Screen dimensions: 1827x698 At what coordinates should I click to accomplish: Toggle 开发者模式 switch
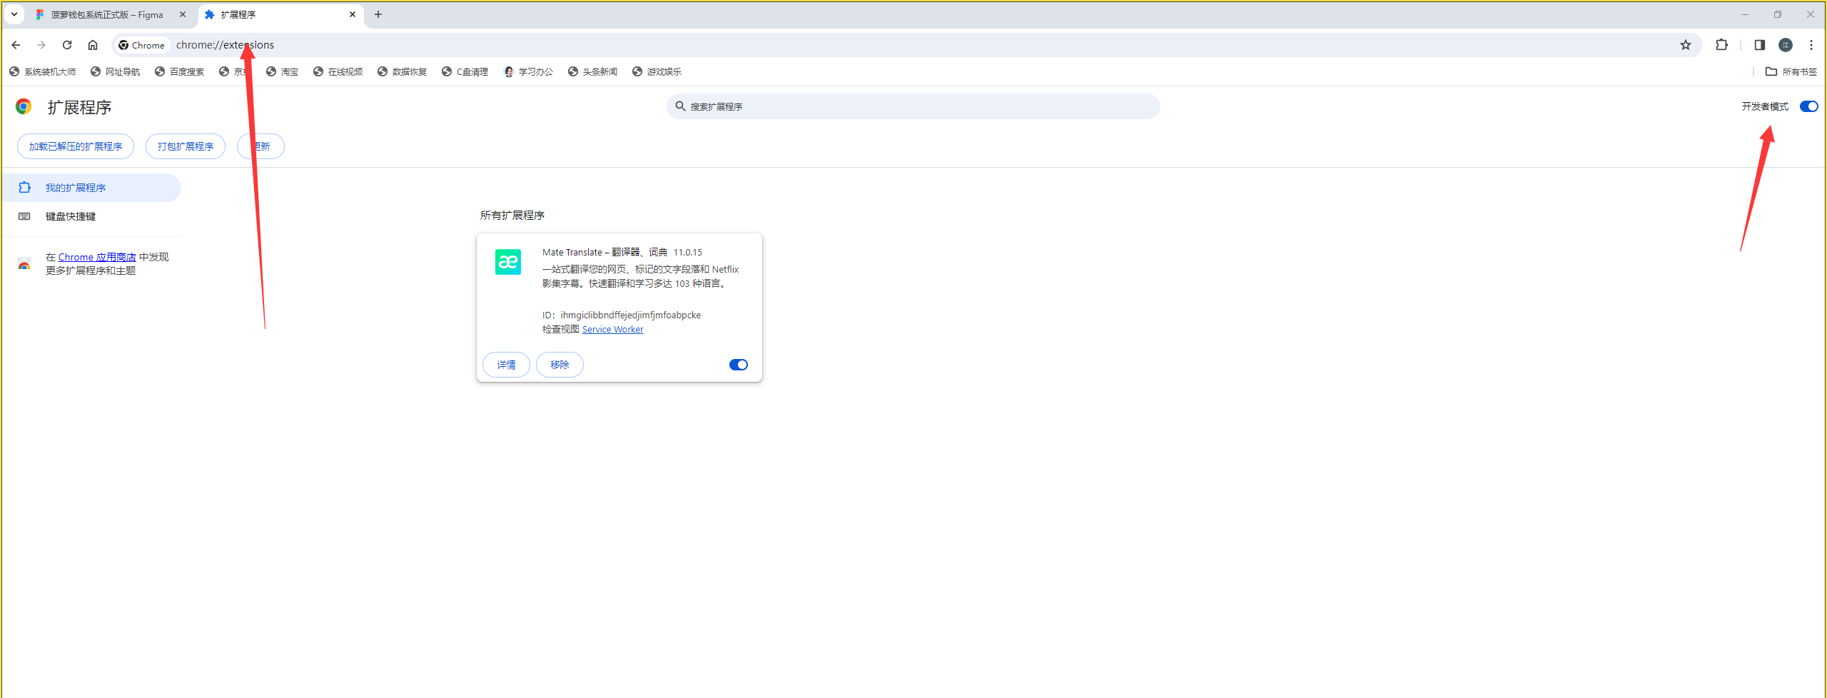(x=1808, y=106)
